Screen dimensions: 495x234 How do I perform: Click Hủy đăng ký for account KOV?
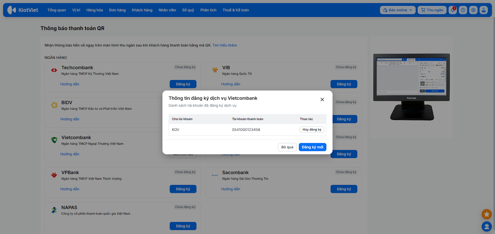tap(312, 130)
